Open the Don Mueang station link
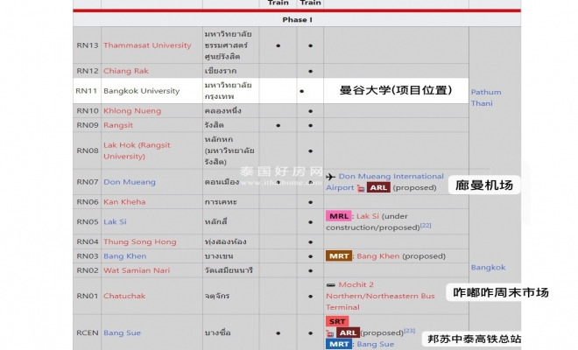 [130, 182]
